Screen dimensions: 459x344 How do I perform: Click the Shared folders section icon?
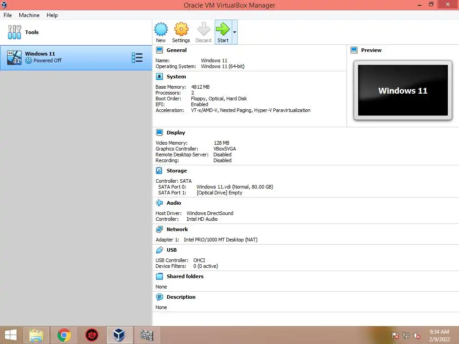pyautogui.click(x=160, y=276)
